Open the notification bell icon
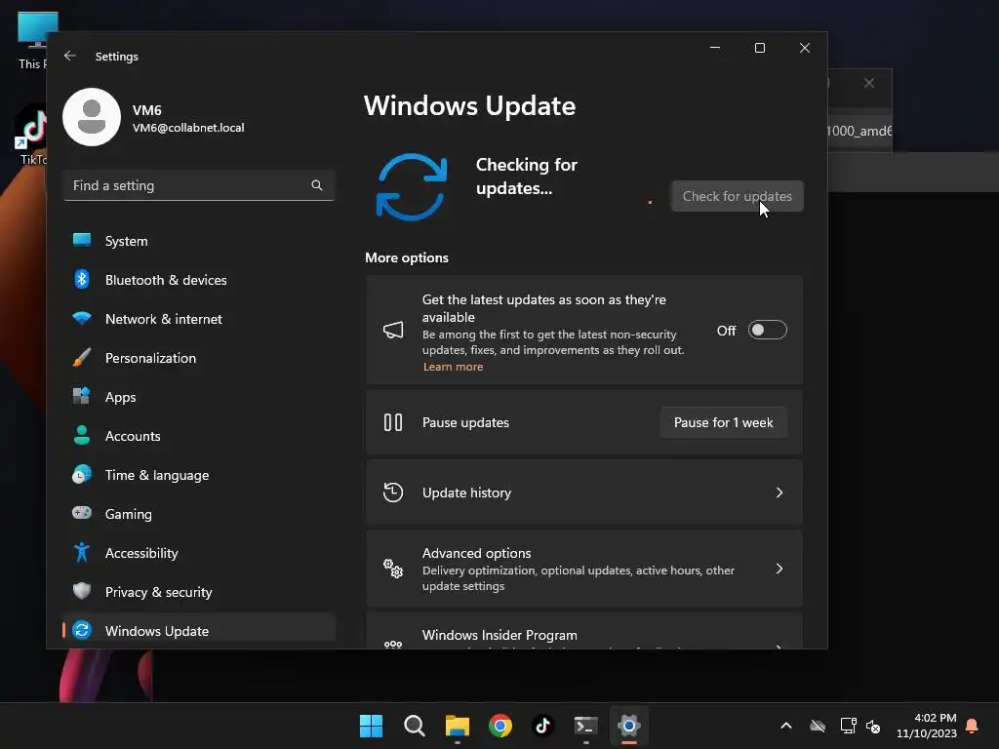This screenshot has height=749, width=999. (x=973, y=726)
